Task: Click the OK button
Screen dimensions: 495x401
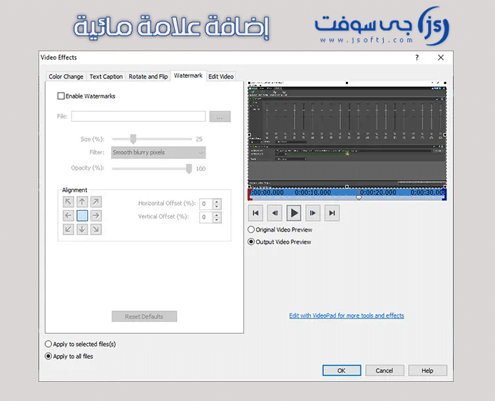Action: coord(342,370)
